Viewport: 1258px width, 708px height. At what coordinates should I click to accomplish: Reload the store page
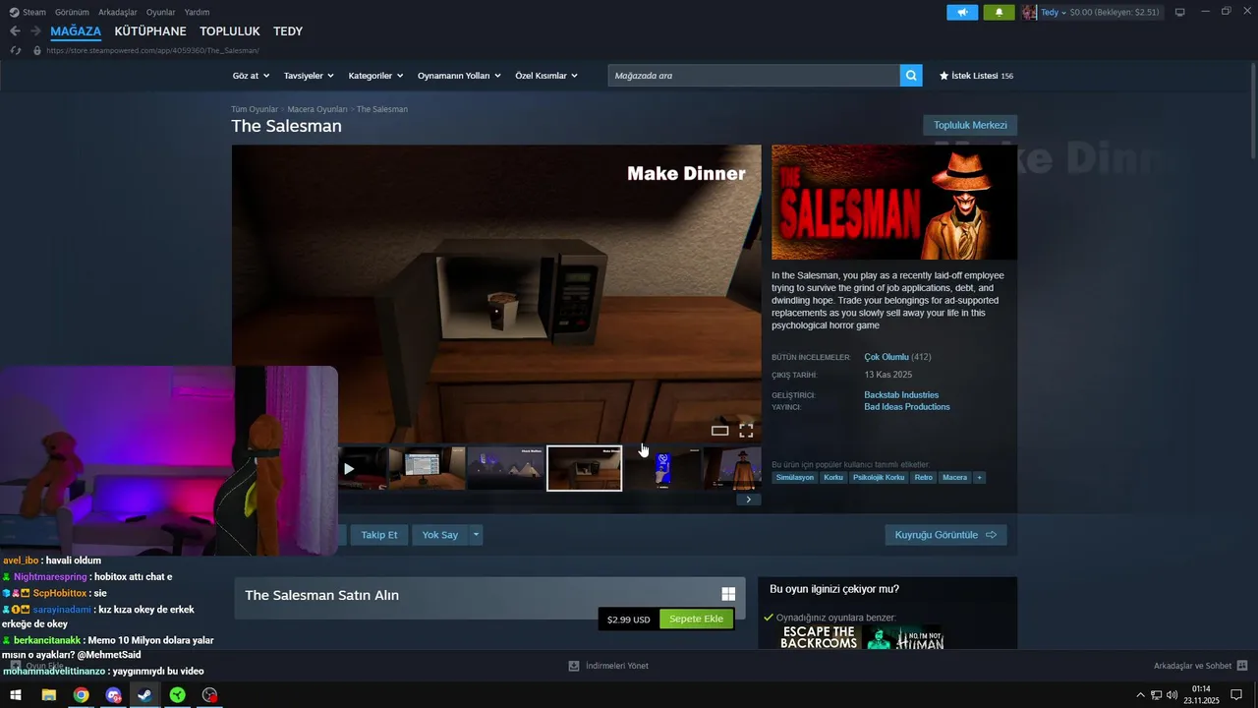coord(16,50)
